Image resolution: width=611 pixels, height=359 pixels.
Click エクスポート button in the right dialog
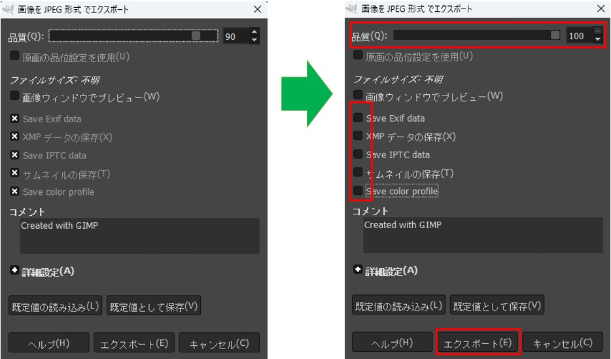click(478, 342)
